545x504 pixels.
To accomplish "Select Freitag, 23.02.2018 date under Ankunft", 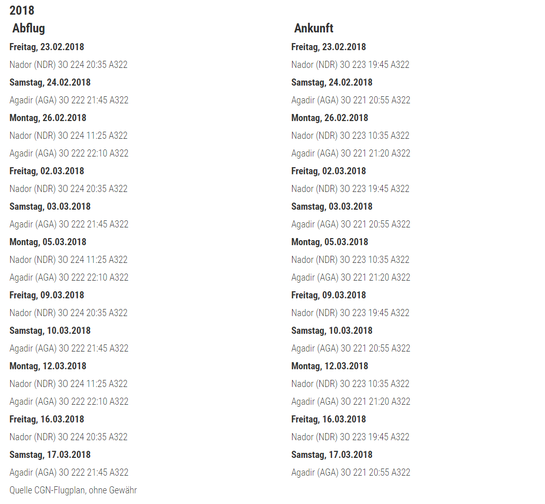I will pos(329,47).
